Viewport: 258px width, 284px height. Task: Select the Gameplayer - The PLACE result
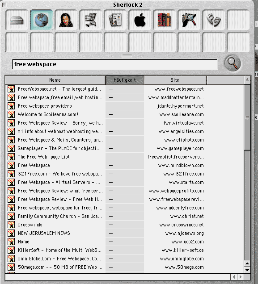59,148
